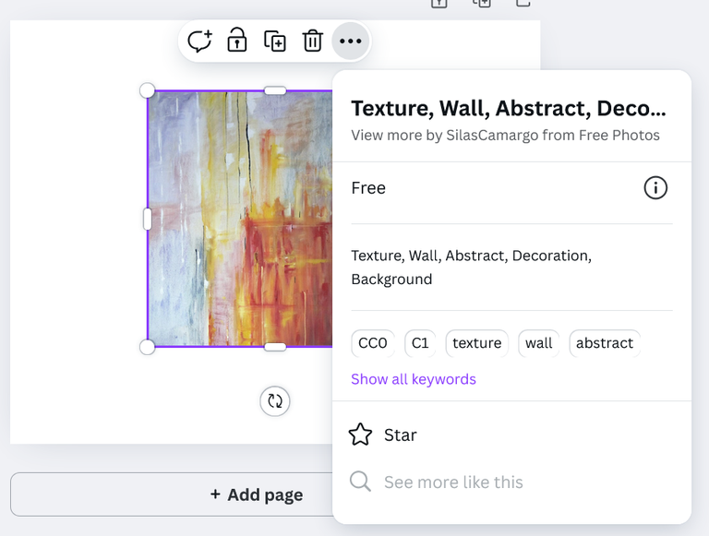This screenshot has height=536, width=709.
Task: Click the top-left corner resize handle
Action: click(148, 90)
